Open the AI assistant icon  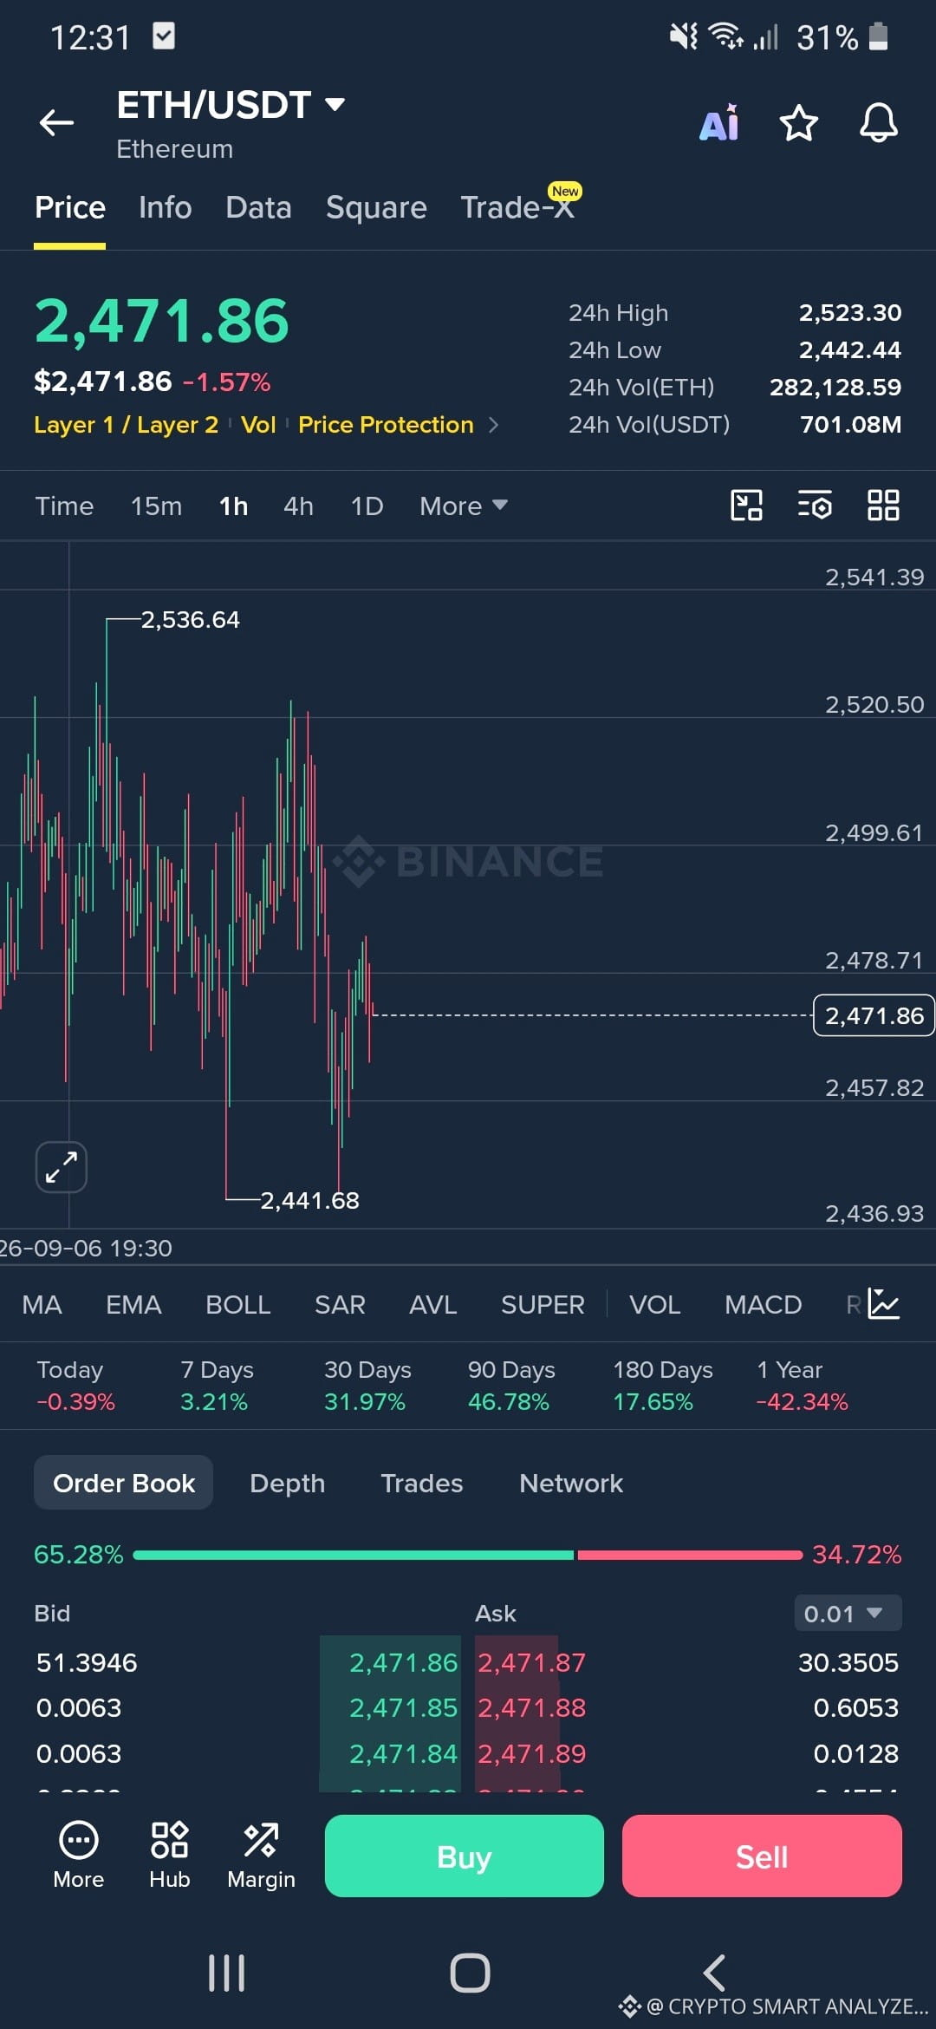tap(719, 123)
